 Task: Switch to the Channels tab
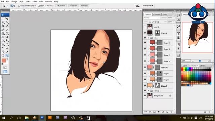click(157, 14)
